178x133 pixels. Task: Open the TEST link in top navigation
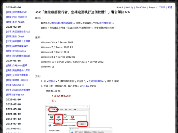pos(162,7)
